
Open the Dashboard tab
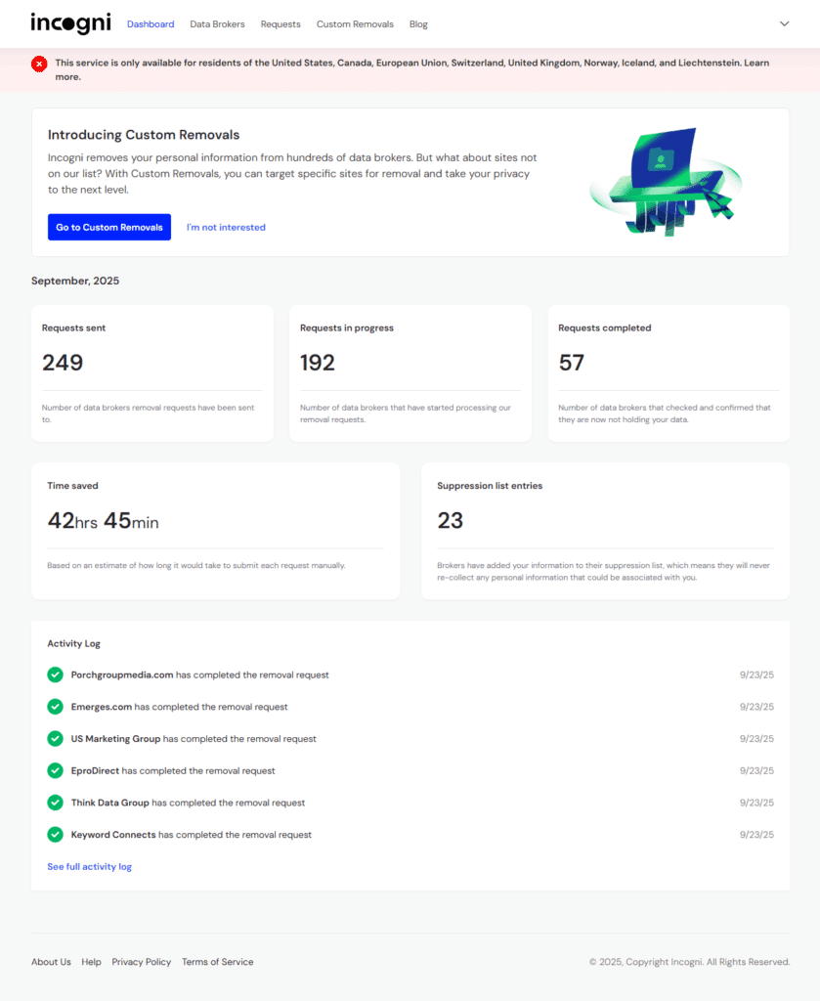(x=151, y=24)
